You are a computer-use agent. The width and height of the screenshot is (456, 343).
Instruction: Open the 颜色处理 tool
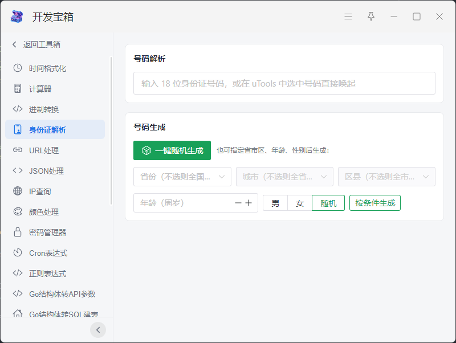point(55,211)
